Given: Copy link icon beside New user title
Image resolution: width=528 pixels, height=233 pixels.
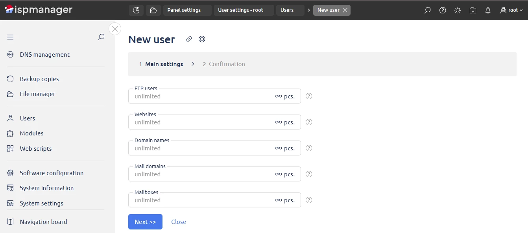Looking at the screenshot, I should 188,39.
